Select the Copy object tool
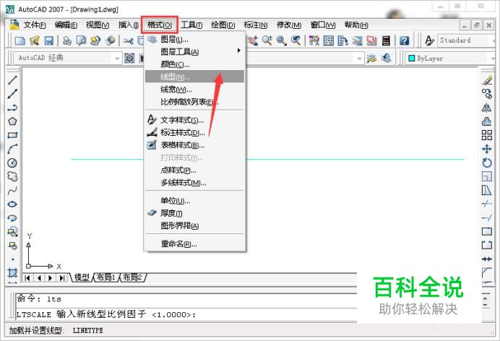500x341 pixels. [486, 94]
